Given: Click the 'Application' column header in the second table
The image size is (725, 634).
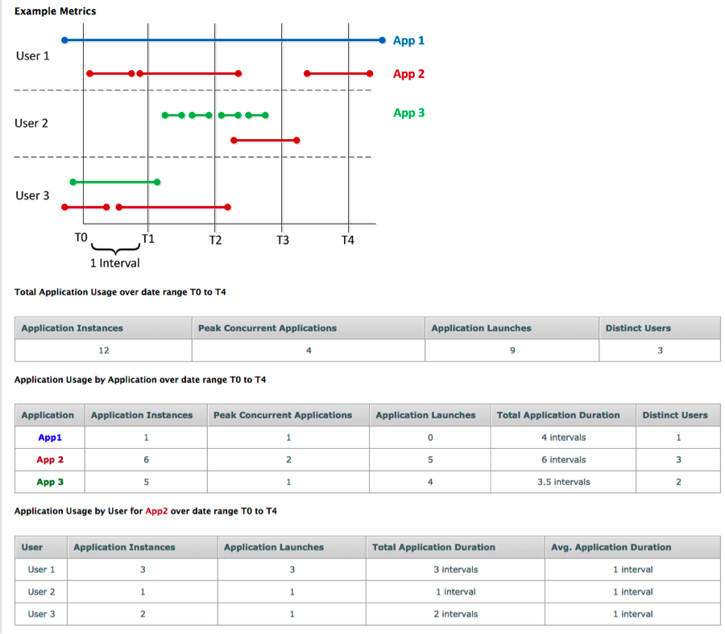Looking at the screenshot, I should tap(48, 415).
